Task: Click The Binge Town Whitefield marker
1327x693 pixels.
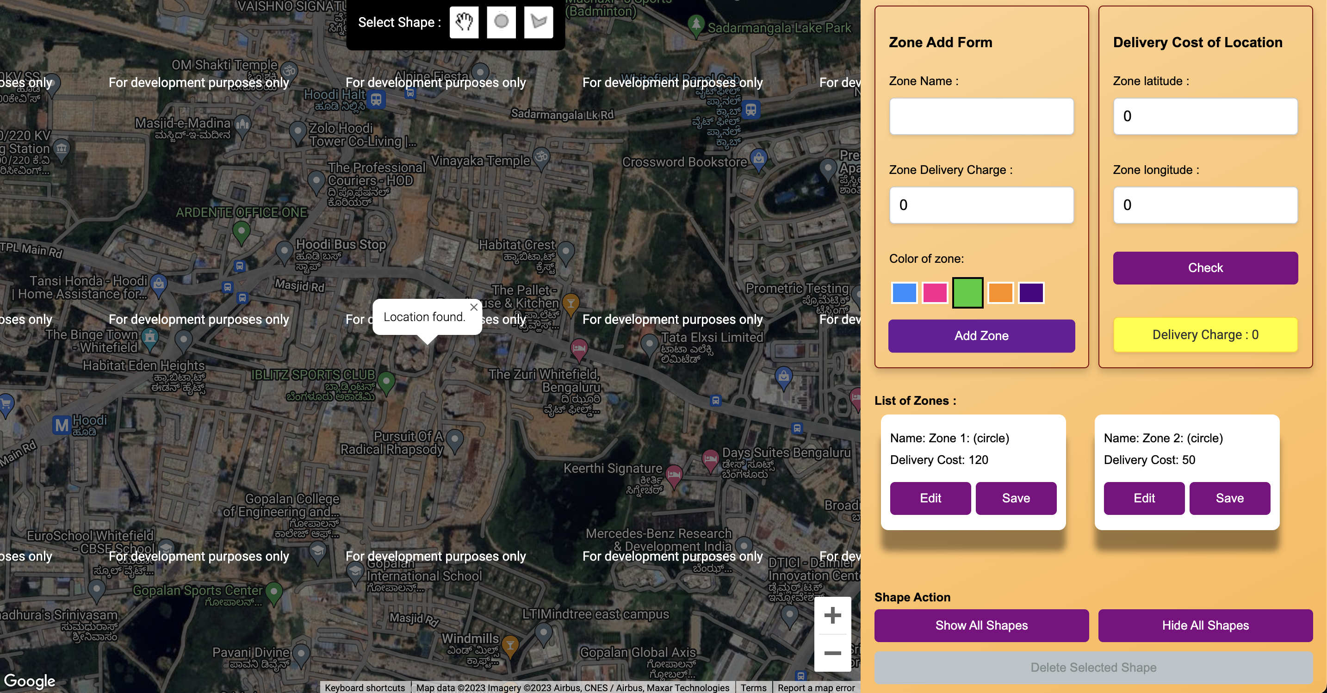Action: pyautogui.click(x=149, y=340)
